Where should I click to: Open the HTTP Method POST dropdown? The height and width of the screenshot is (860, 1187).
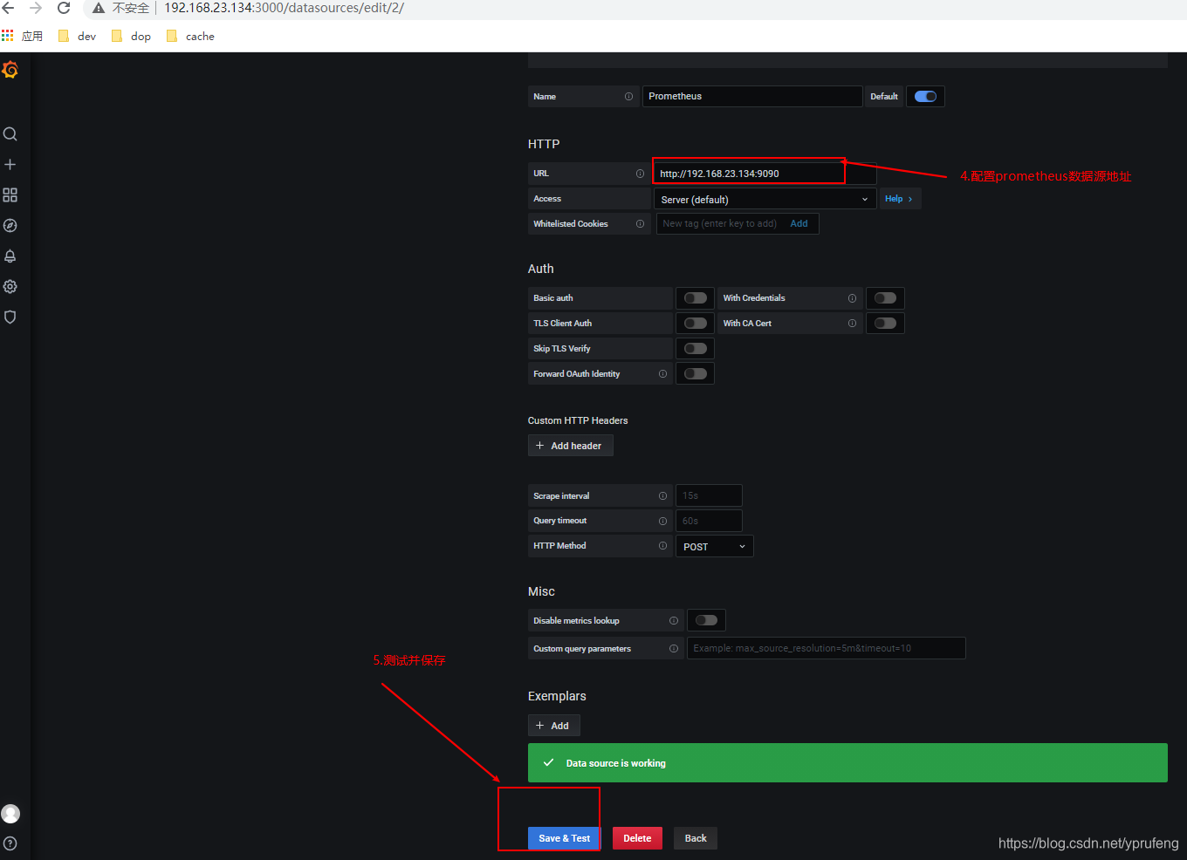(715, 546)
